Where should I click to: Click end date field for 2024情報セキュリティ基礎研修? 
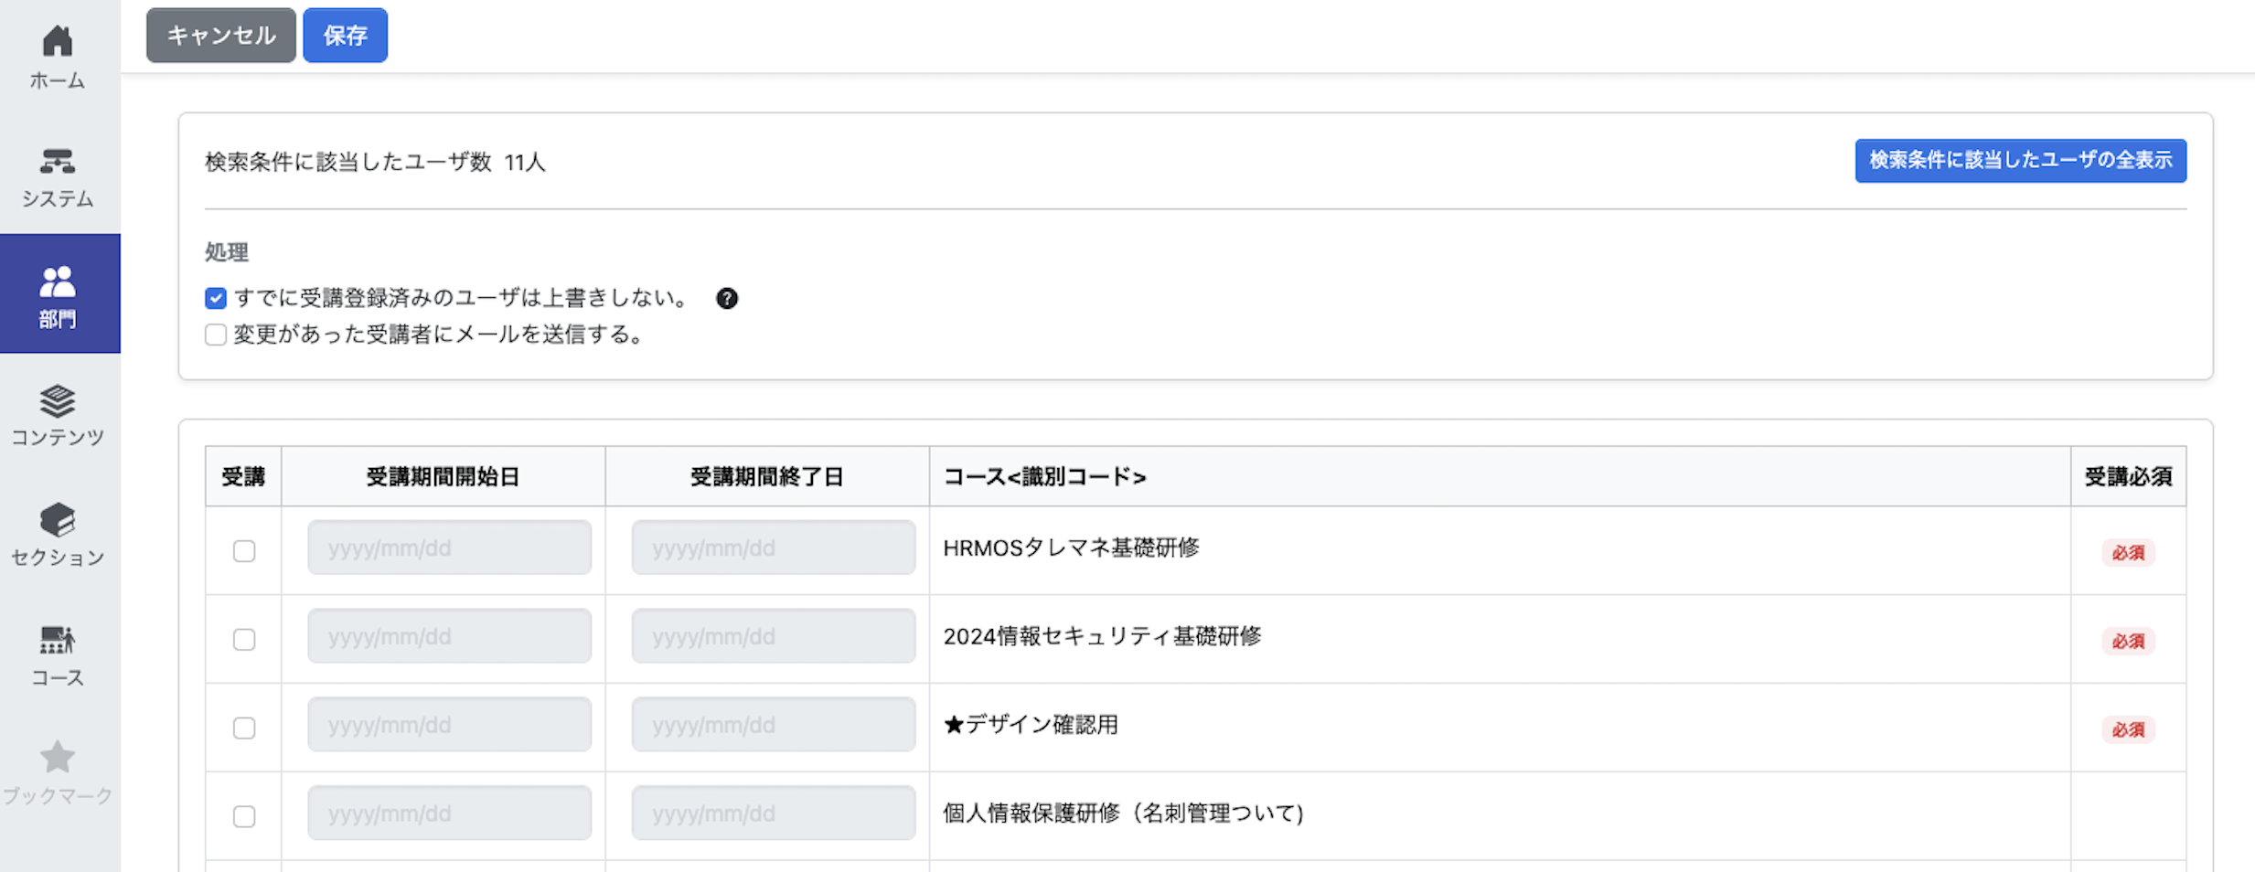tap(774, 636)
